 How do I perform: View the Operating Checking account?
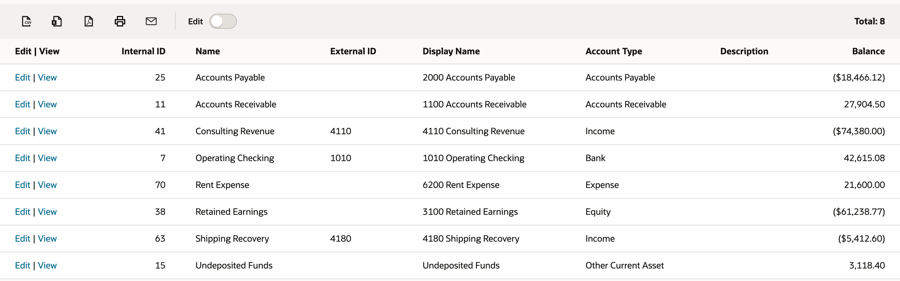point(47,158)
